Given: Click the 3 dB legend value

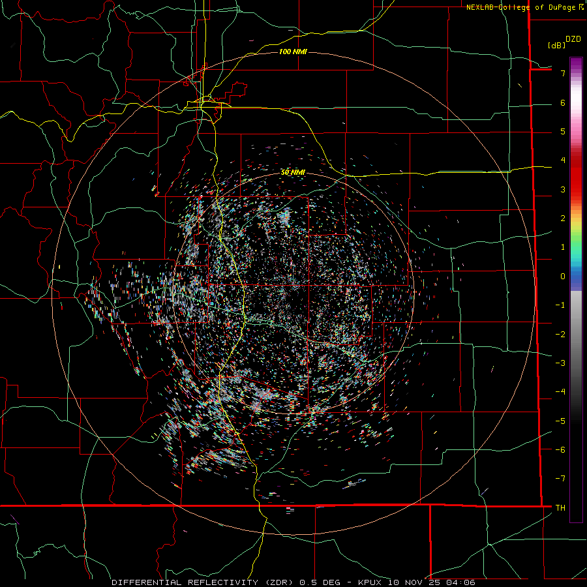Looking at the screenshot, I should (563, 189).
